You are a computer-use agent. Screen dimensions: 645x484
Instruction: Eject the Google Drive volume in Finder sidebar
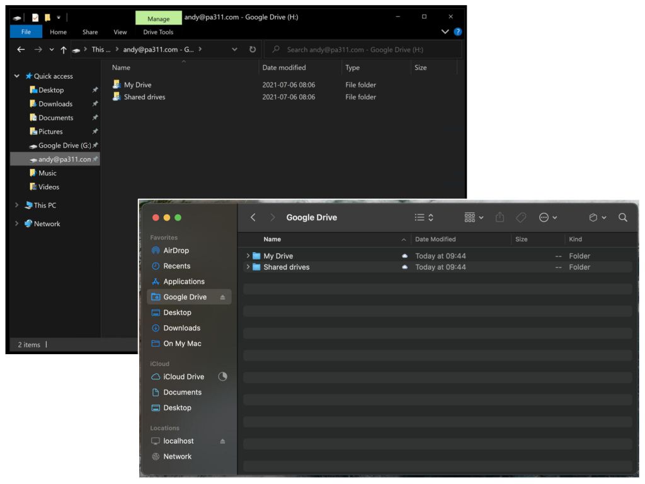tap(223, 296)
